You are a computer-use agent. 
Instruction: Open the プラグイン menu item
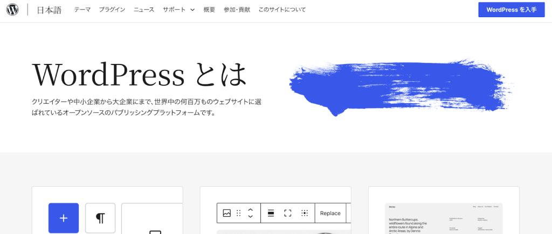[x=112, y=10]
